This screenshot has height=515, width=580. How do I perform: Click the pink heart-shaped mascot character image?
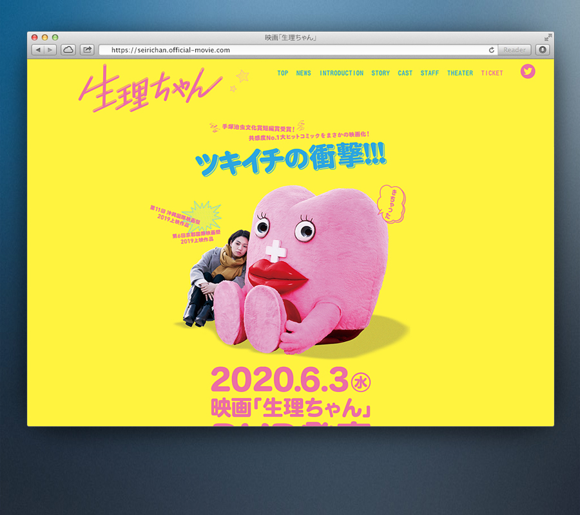point(309,270)
